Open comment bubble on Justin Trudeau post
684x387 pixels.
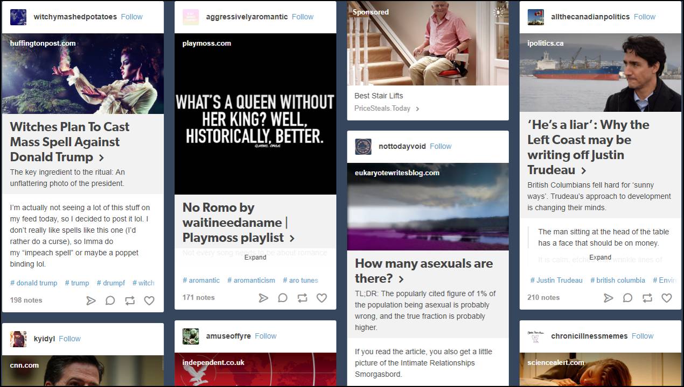coord(628,298)
